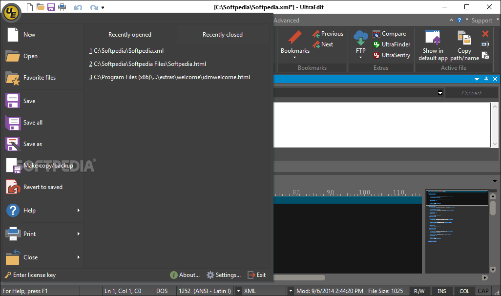Image resolution: width=501 pixels, height=296 pixels.
Task: Select Make copy/backup menu entry
Action: coord(43,165)
